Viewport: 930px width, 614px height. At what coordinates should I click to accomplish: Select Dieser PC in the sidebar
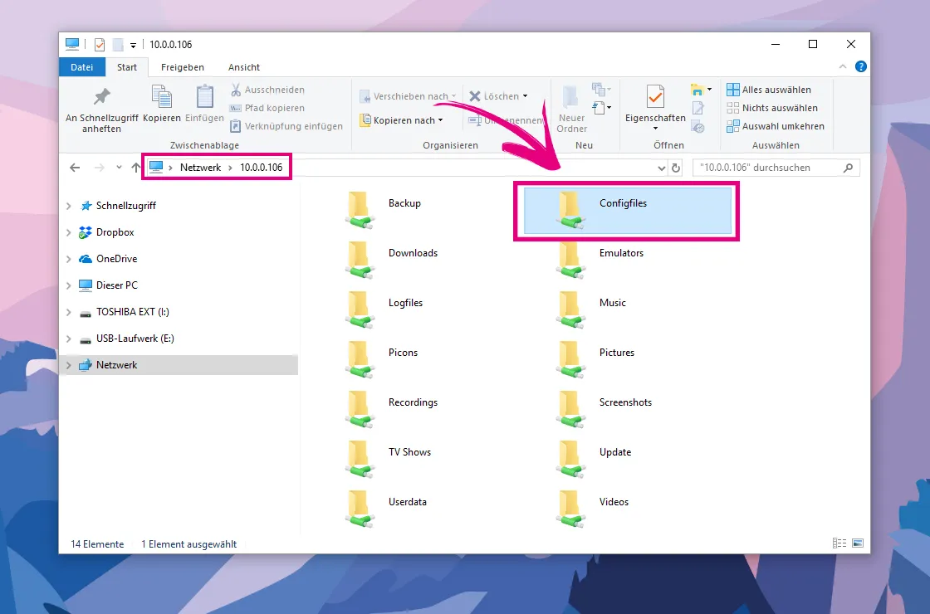point(117,285)
